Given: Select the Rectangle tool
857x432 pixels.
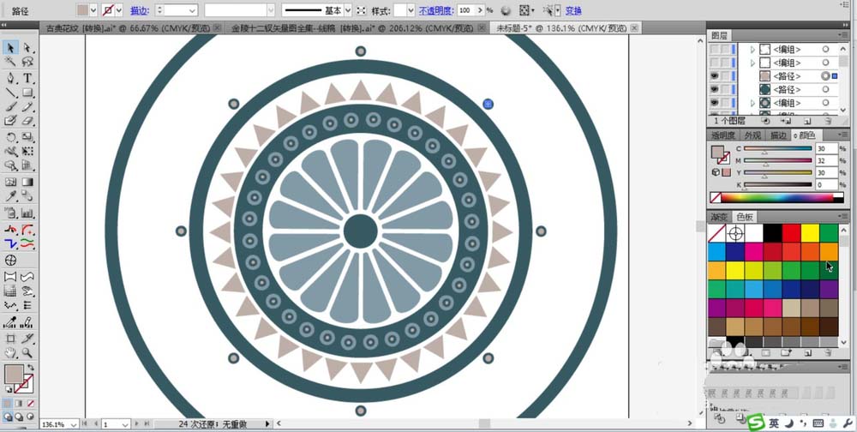Looking at the screenshot, I should click(27, 93).
